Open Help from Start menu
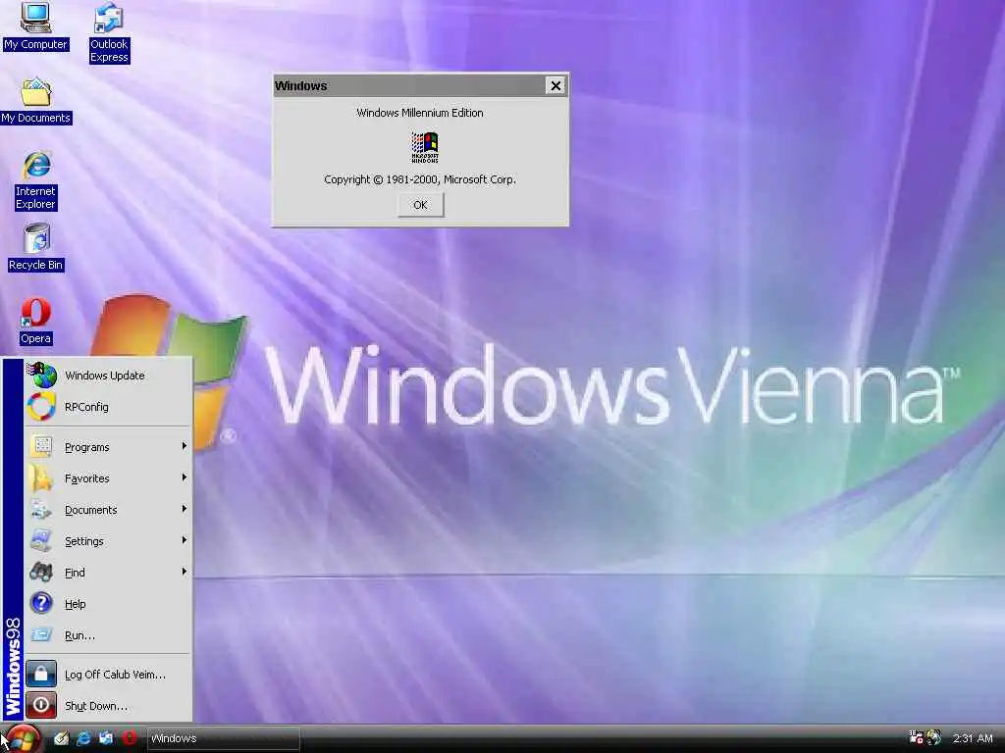The image size is (1005, 753). click(x=108, y=604)
